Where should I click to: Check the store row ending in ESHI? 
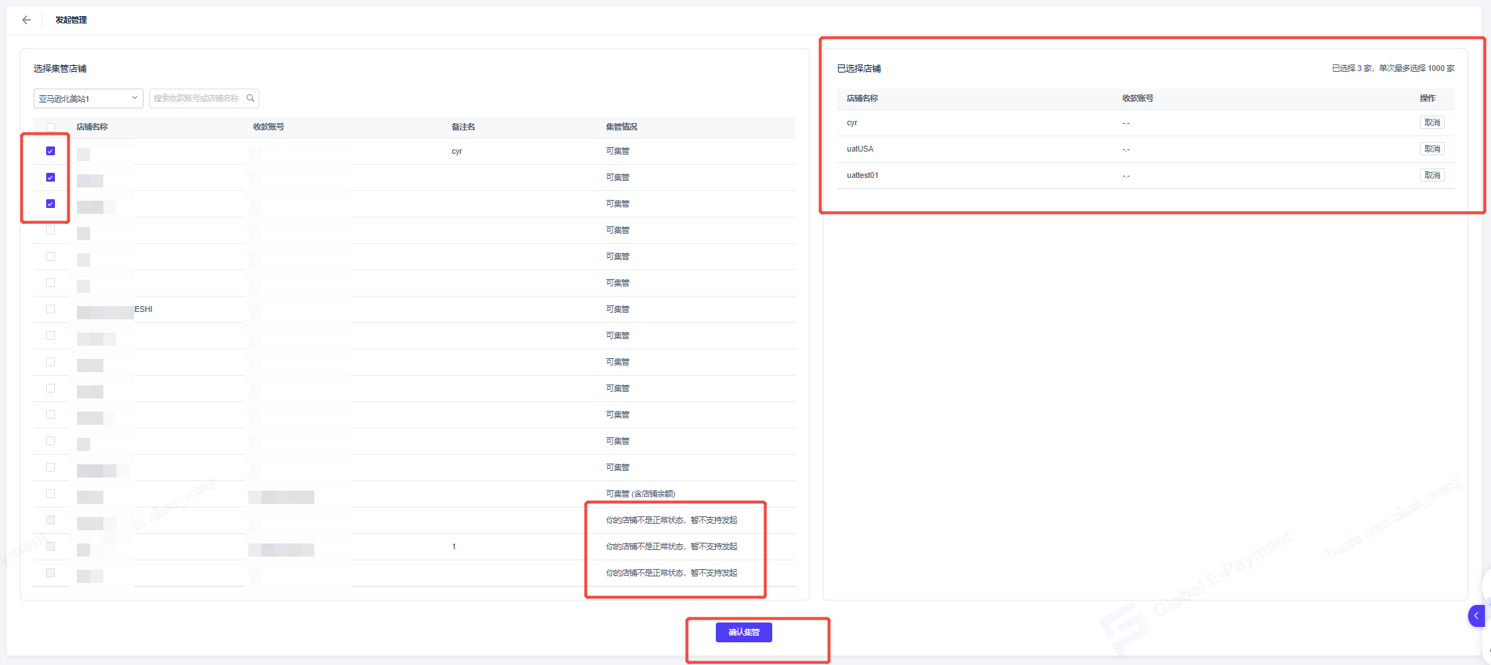point(51,309)
